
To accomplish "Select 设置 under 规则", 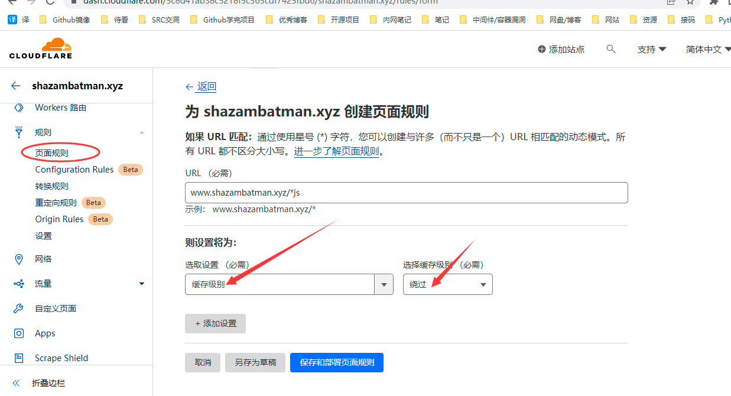I will (43, 235).
